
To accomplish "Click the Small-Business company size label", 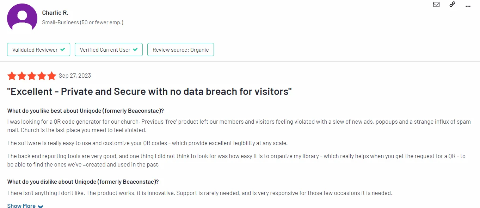I will (x=82, y=22).
